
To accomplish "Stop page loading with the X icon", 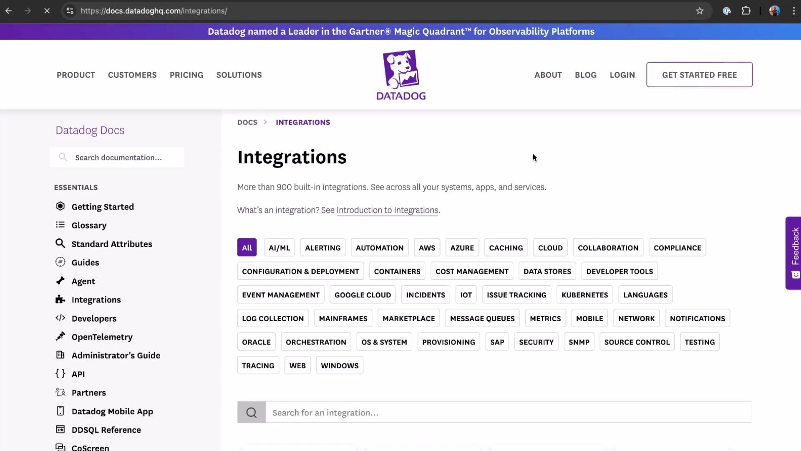I will pyautogui.click(x=47, y=11).
